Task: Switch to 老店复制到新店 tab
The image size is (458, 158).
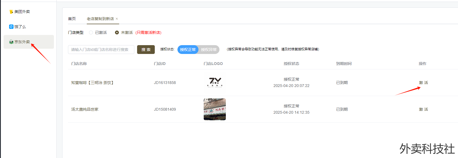Action: pos(100,19)
